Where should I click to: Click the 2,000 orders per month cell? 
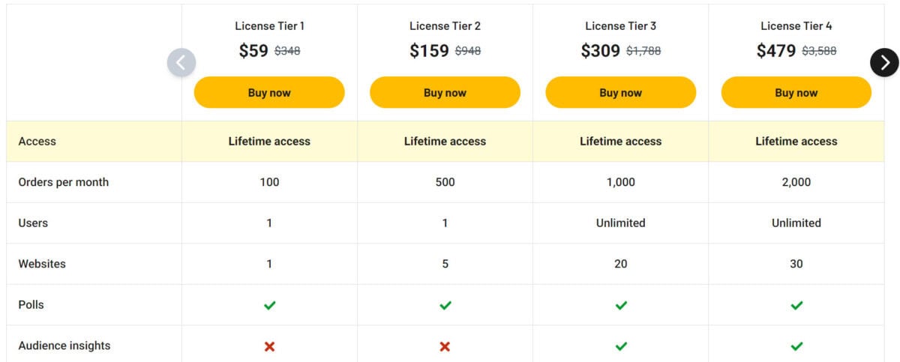click(x=796, y=182)
